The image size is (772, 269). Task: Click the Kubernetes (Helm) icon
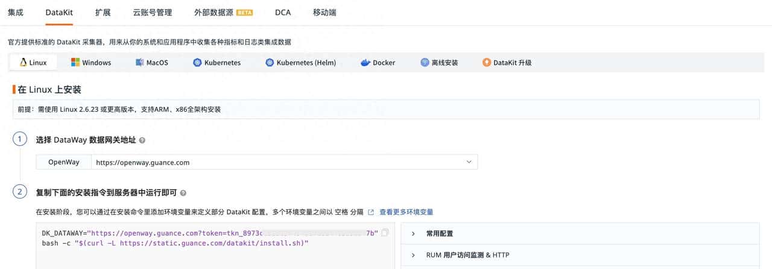270,63
